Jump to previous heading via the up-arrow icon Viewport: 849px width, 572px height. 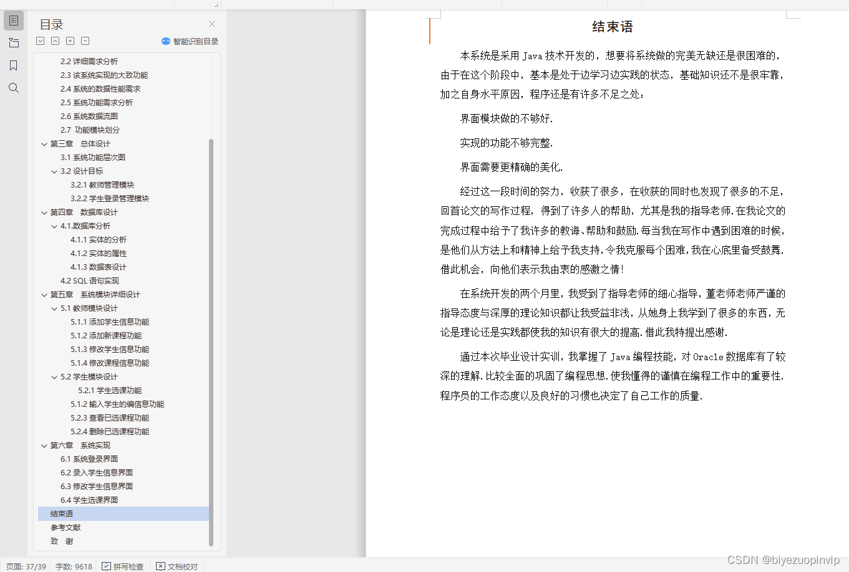coord(55,41)
